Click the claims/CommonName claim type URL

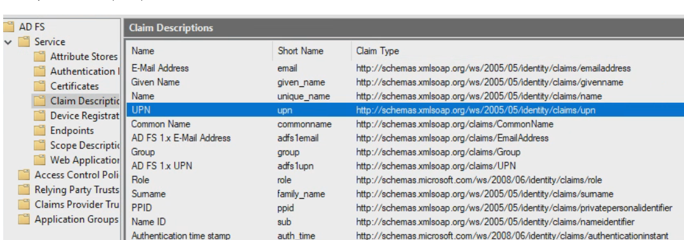coord(454,124)
